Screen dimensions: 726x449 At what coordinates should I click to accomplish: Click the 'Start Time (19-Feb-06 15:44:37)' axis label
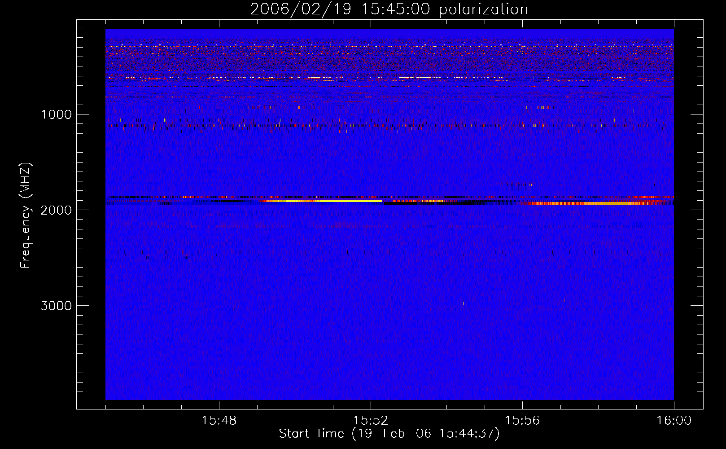point(389,434)
